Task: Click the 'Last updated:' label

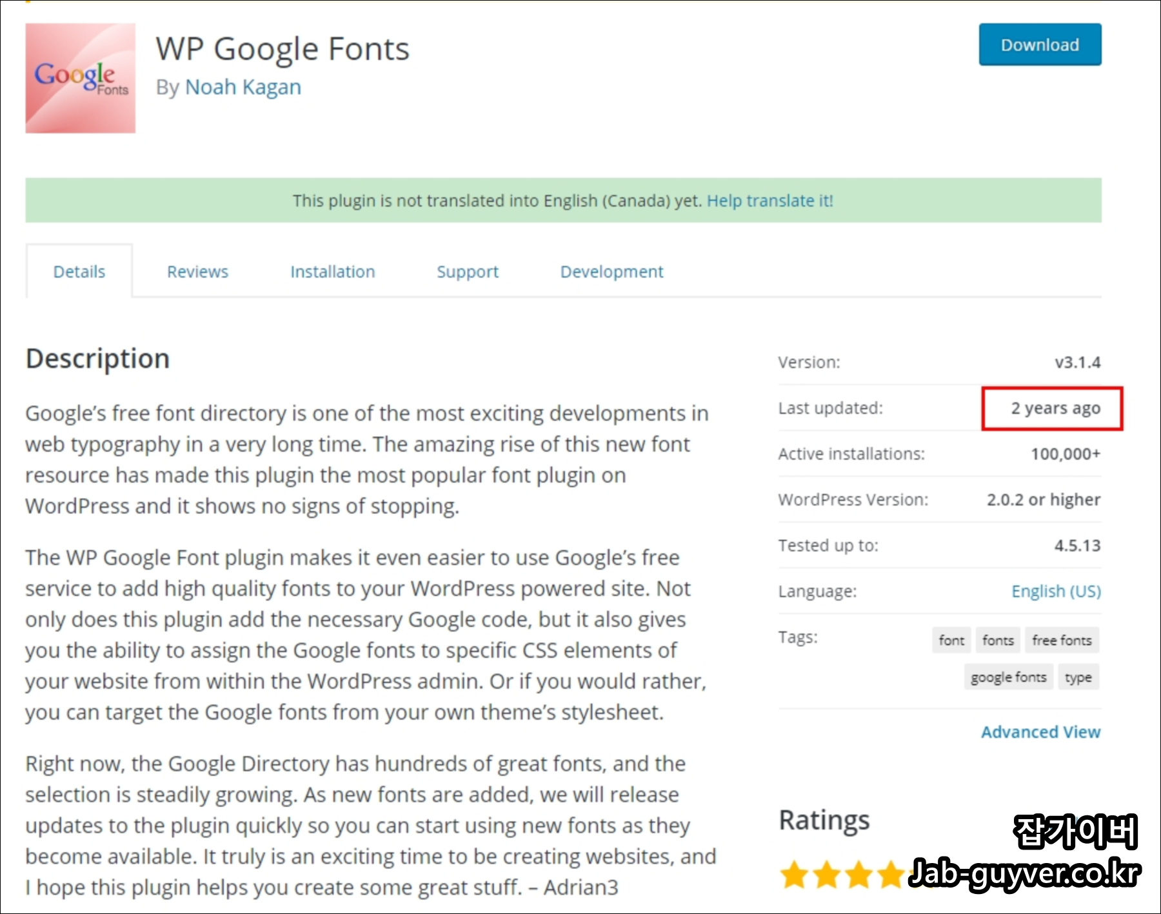Action: pyautogui.click(x=830, y=408)
